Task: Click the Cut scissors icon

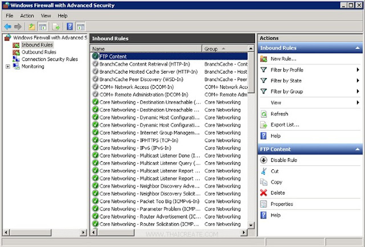Action: [x=263, y=171]
